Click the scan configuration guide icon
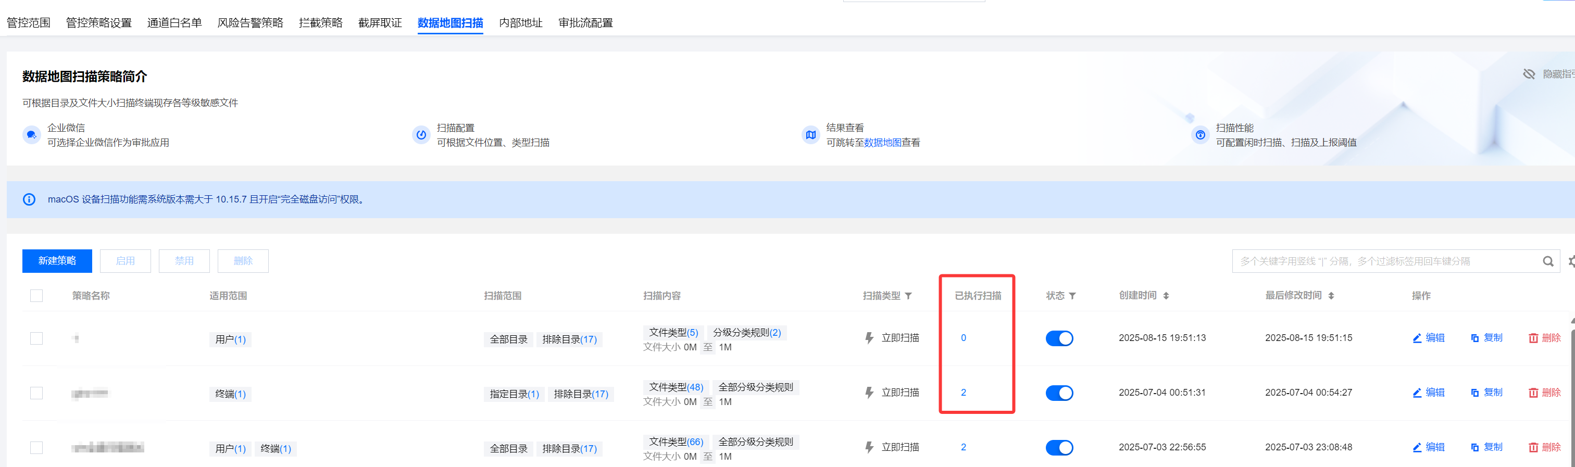Viewport: 1575px width, 467px height. 421,135
